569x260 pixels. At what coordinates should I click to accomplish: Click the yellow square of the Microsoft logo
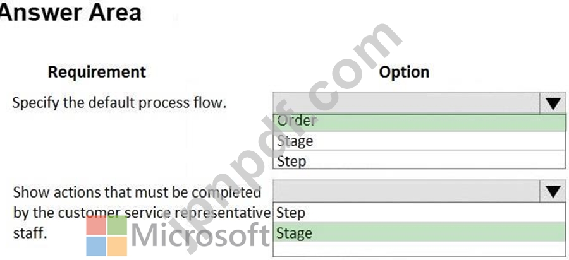tap(118, 246)
